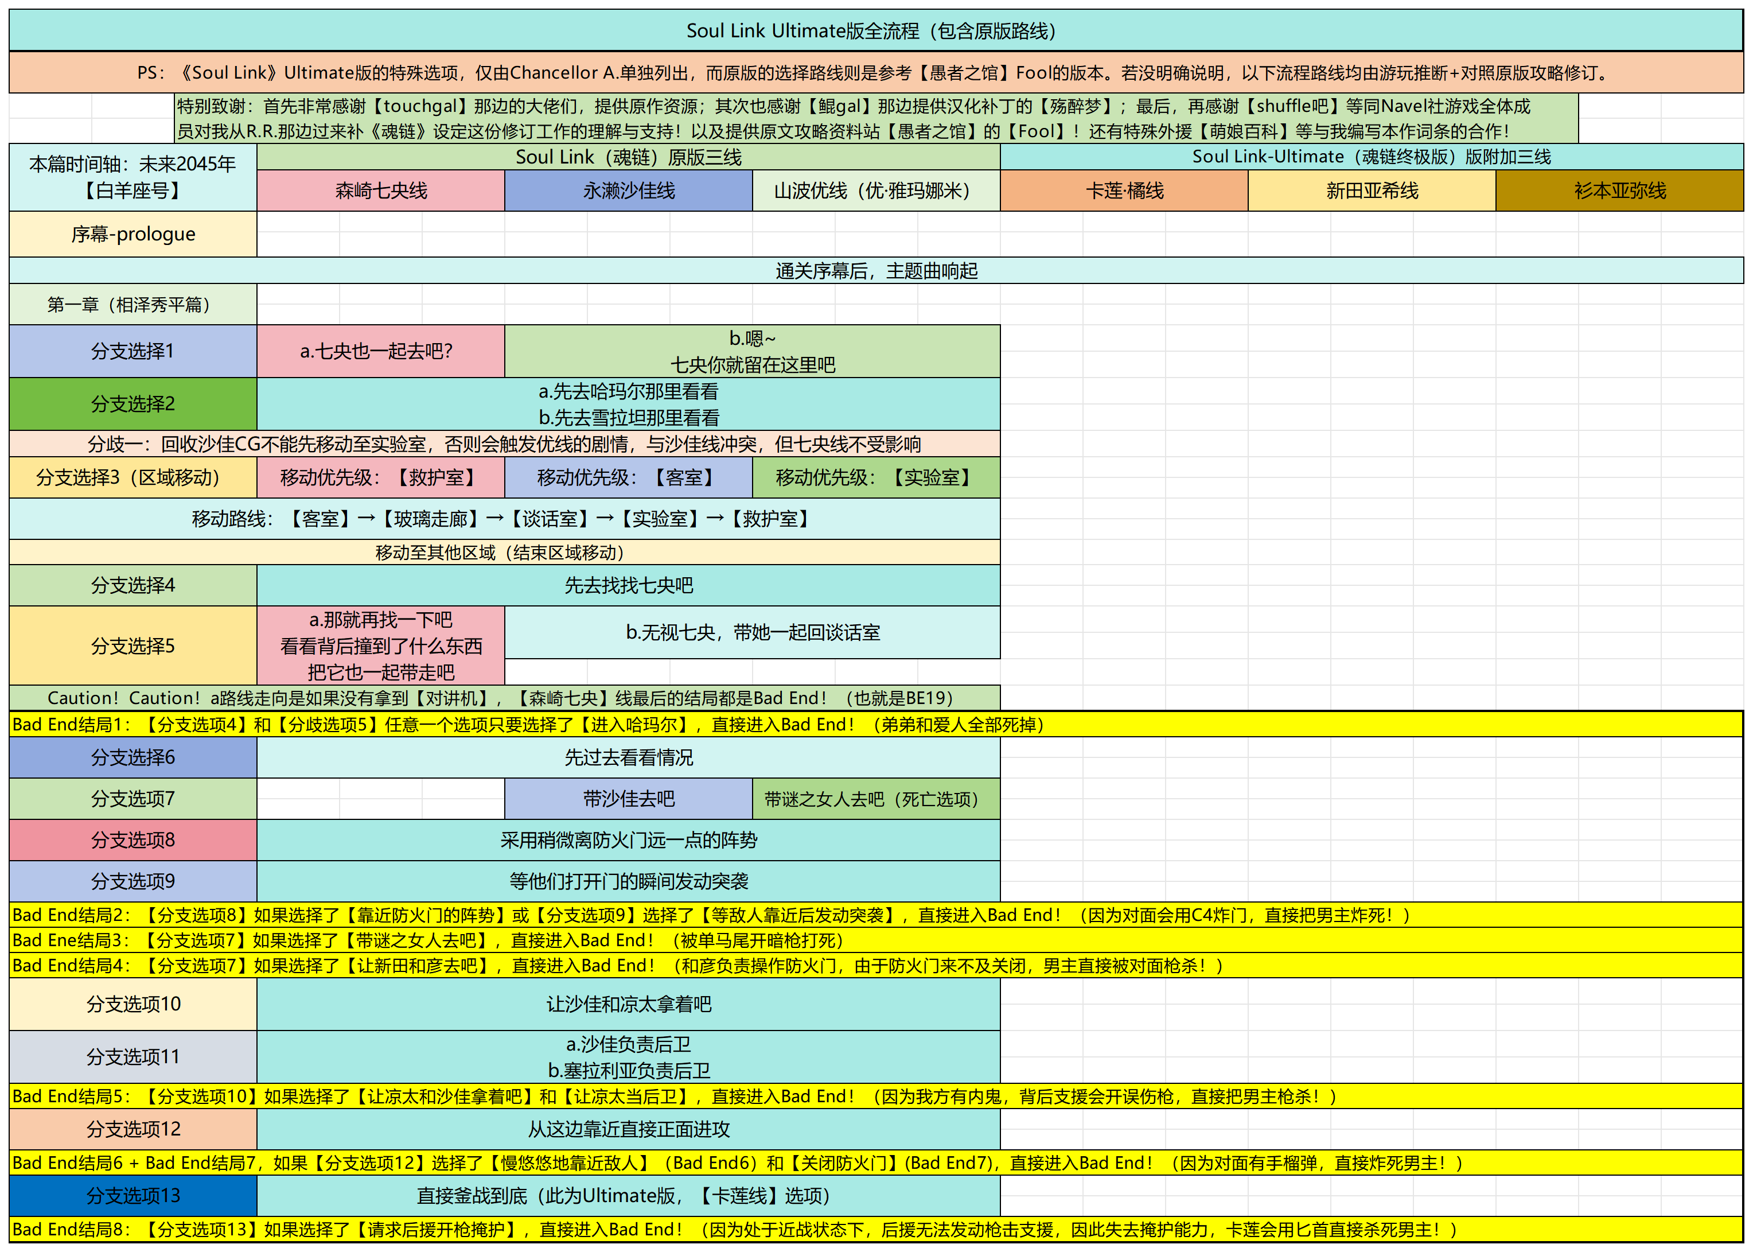Select the 衫本亚弥线 brown cell
Viewport: 1753px width, 1252px height.
(1619, 190)
